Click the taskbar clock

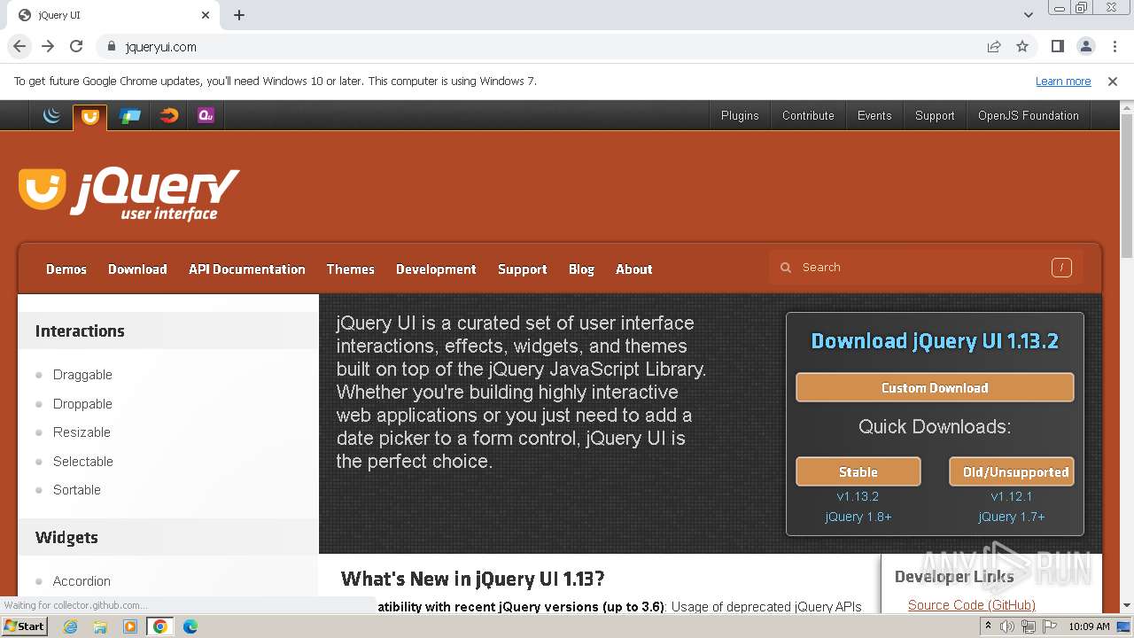[x=1089, y=626]
